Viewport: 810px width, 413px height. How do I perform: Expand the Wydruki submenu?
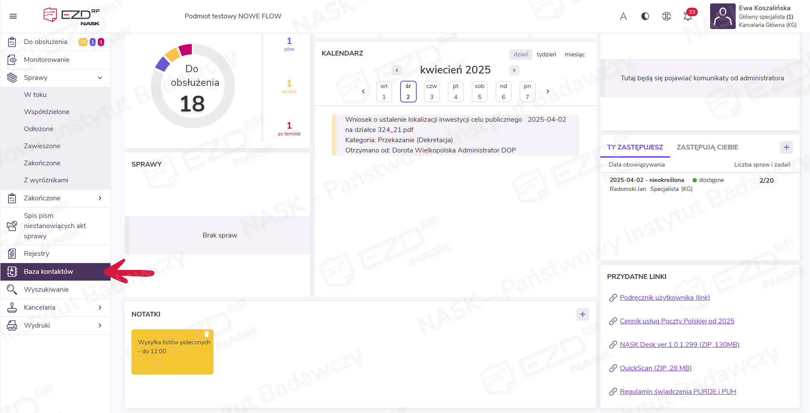click(x=99, y=325)
